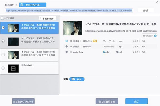Toggle the 全てを選択 select all checkbox
Screen dimensions: 160x106
point(2,18)
